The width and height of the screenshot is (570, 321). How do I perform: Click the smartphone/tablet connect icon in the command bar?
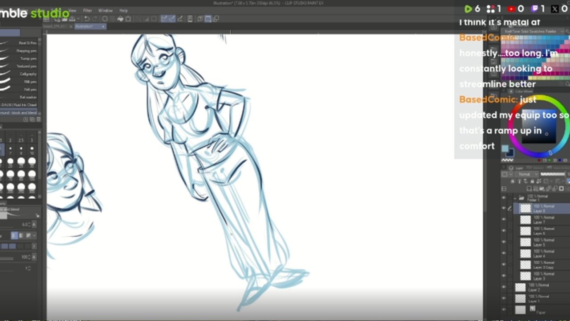pos(190,19)
